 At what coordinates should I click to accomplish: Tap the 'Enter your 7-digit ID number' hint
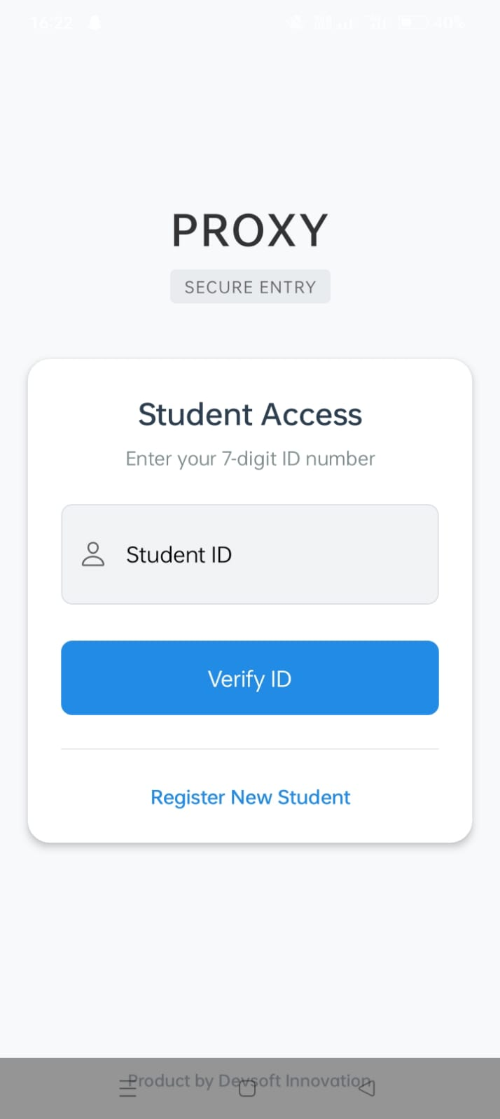[250, 459]
